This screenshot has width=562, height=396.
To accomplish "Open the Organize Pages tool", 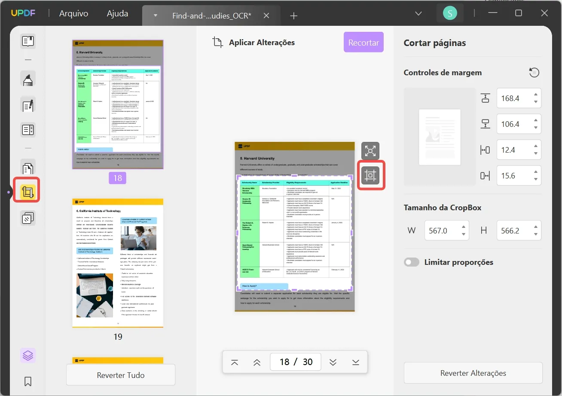I will pos(28,167).
